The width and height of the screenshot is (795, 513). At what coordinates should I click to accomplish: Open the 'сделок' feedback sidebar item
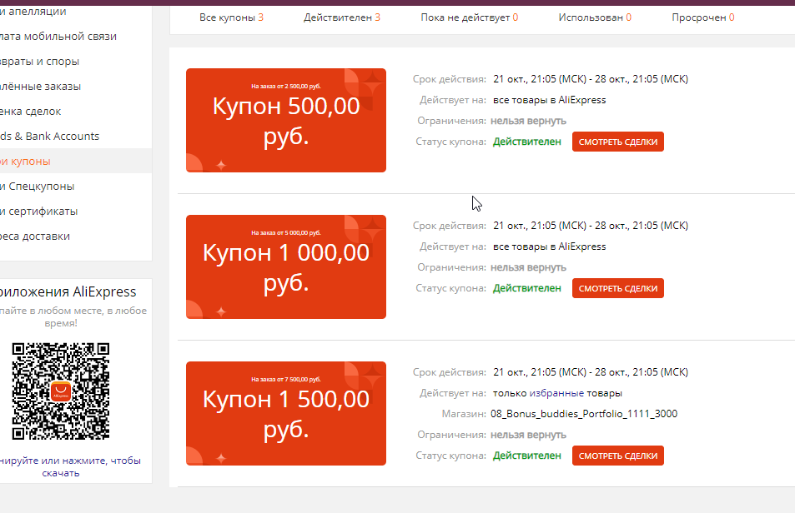point(30,112)
